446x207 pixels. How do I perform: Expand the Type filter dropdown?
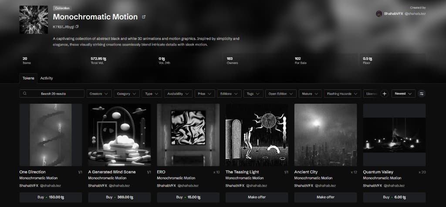pyautogui.click(x=152, y=94)
